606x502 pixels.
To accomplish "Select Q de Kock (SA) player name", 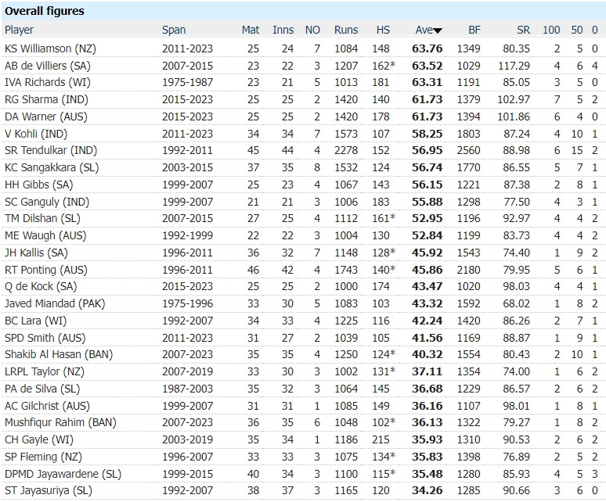I will pyautogui.click(x=41, y=286).
